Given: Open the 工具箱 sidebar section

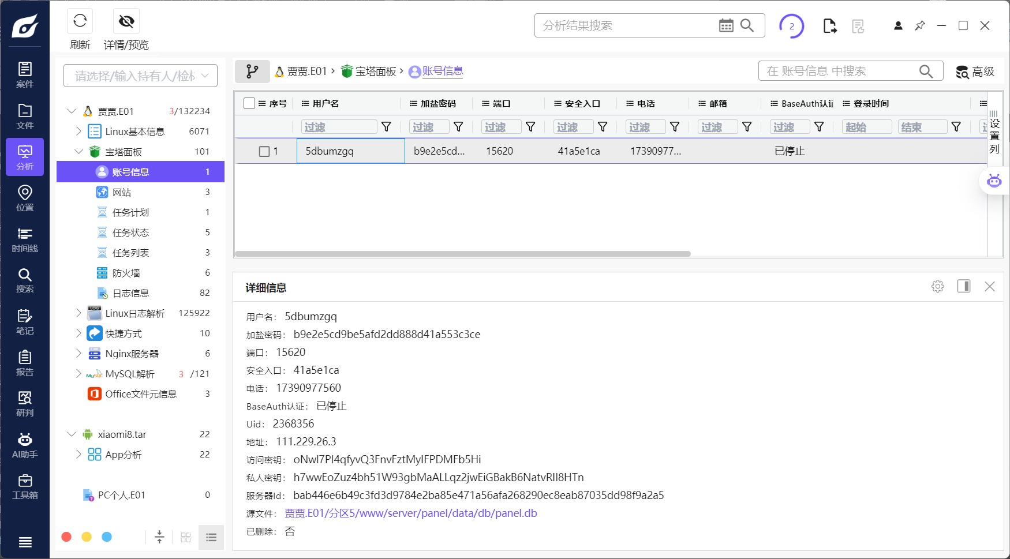Looking at the screenshot, I should pos(25,486).
